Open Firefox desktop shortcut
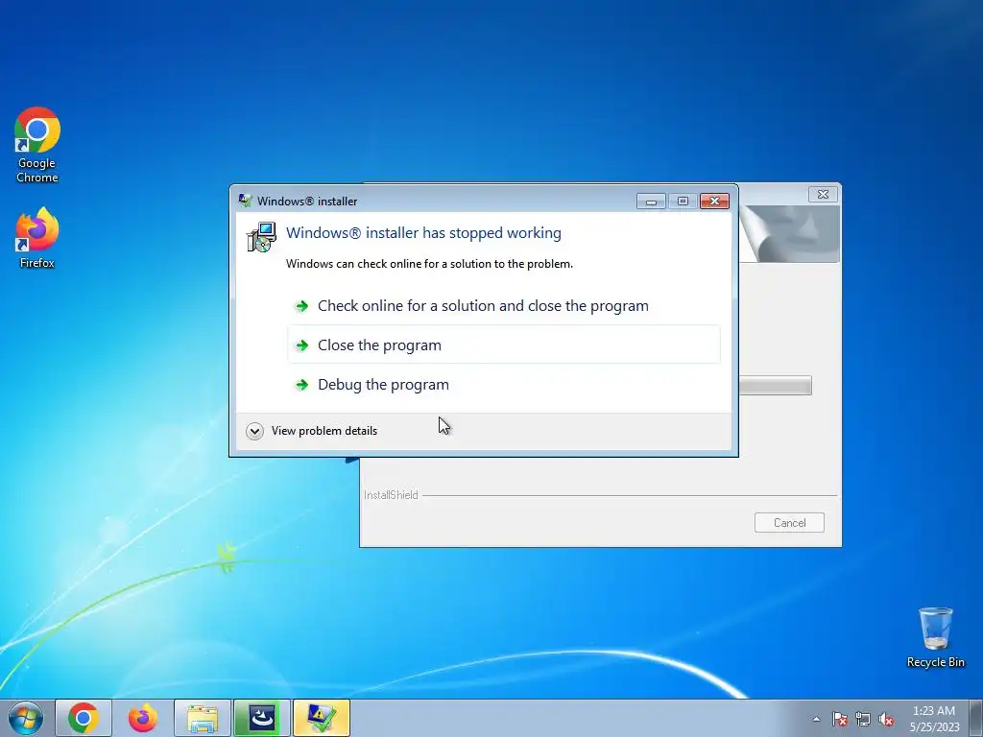Image resolution: width=983 pixels, height=737 pixels. (x=37, y=238)
